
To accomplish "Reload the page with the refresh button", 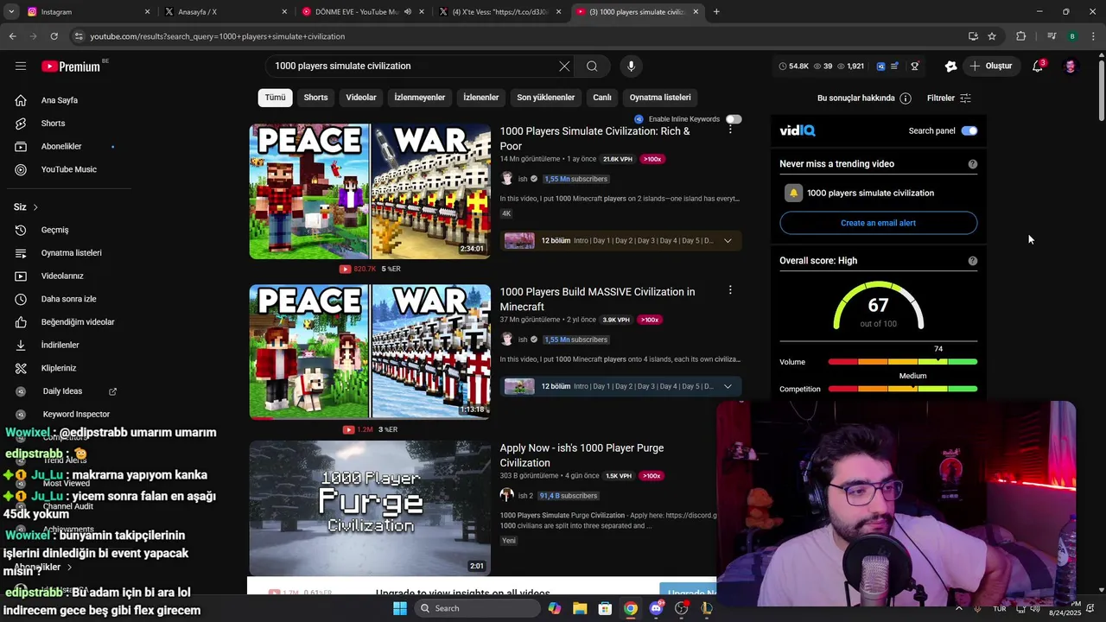I will coord(54,36).
